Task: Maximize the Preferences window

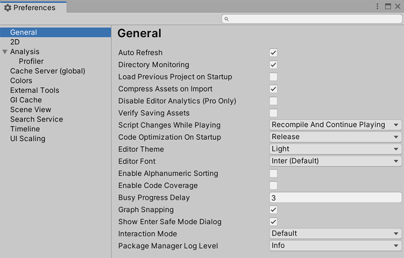Action: coord(387,7)
